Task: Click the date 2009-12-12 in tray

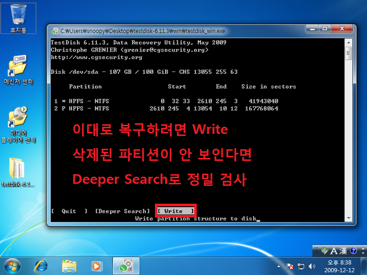Action: (339, 270)
